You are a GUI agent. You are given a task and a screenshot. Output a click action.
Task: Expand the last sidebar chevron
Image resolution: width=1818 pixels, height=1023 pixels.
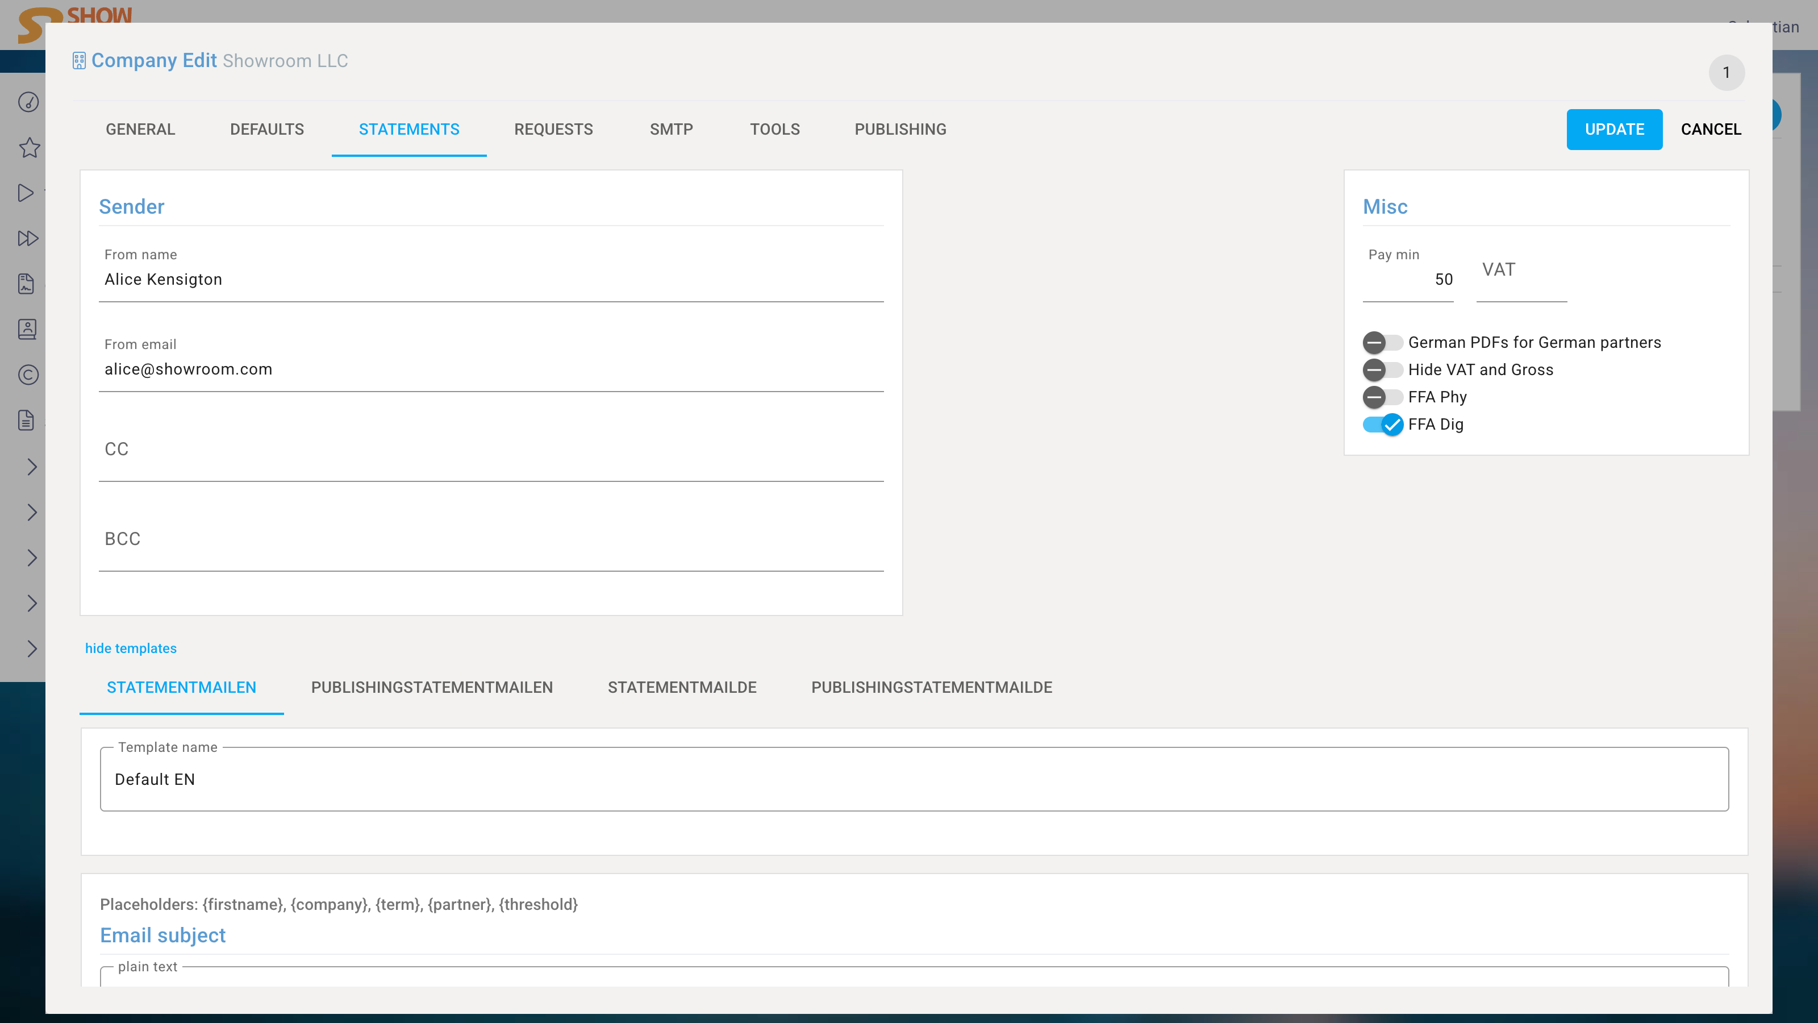pyautogui.click(x=32, y=649)
